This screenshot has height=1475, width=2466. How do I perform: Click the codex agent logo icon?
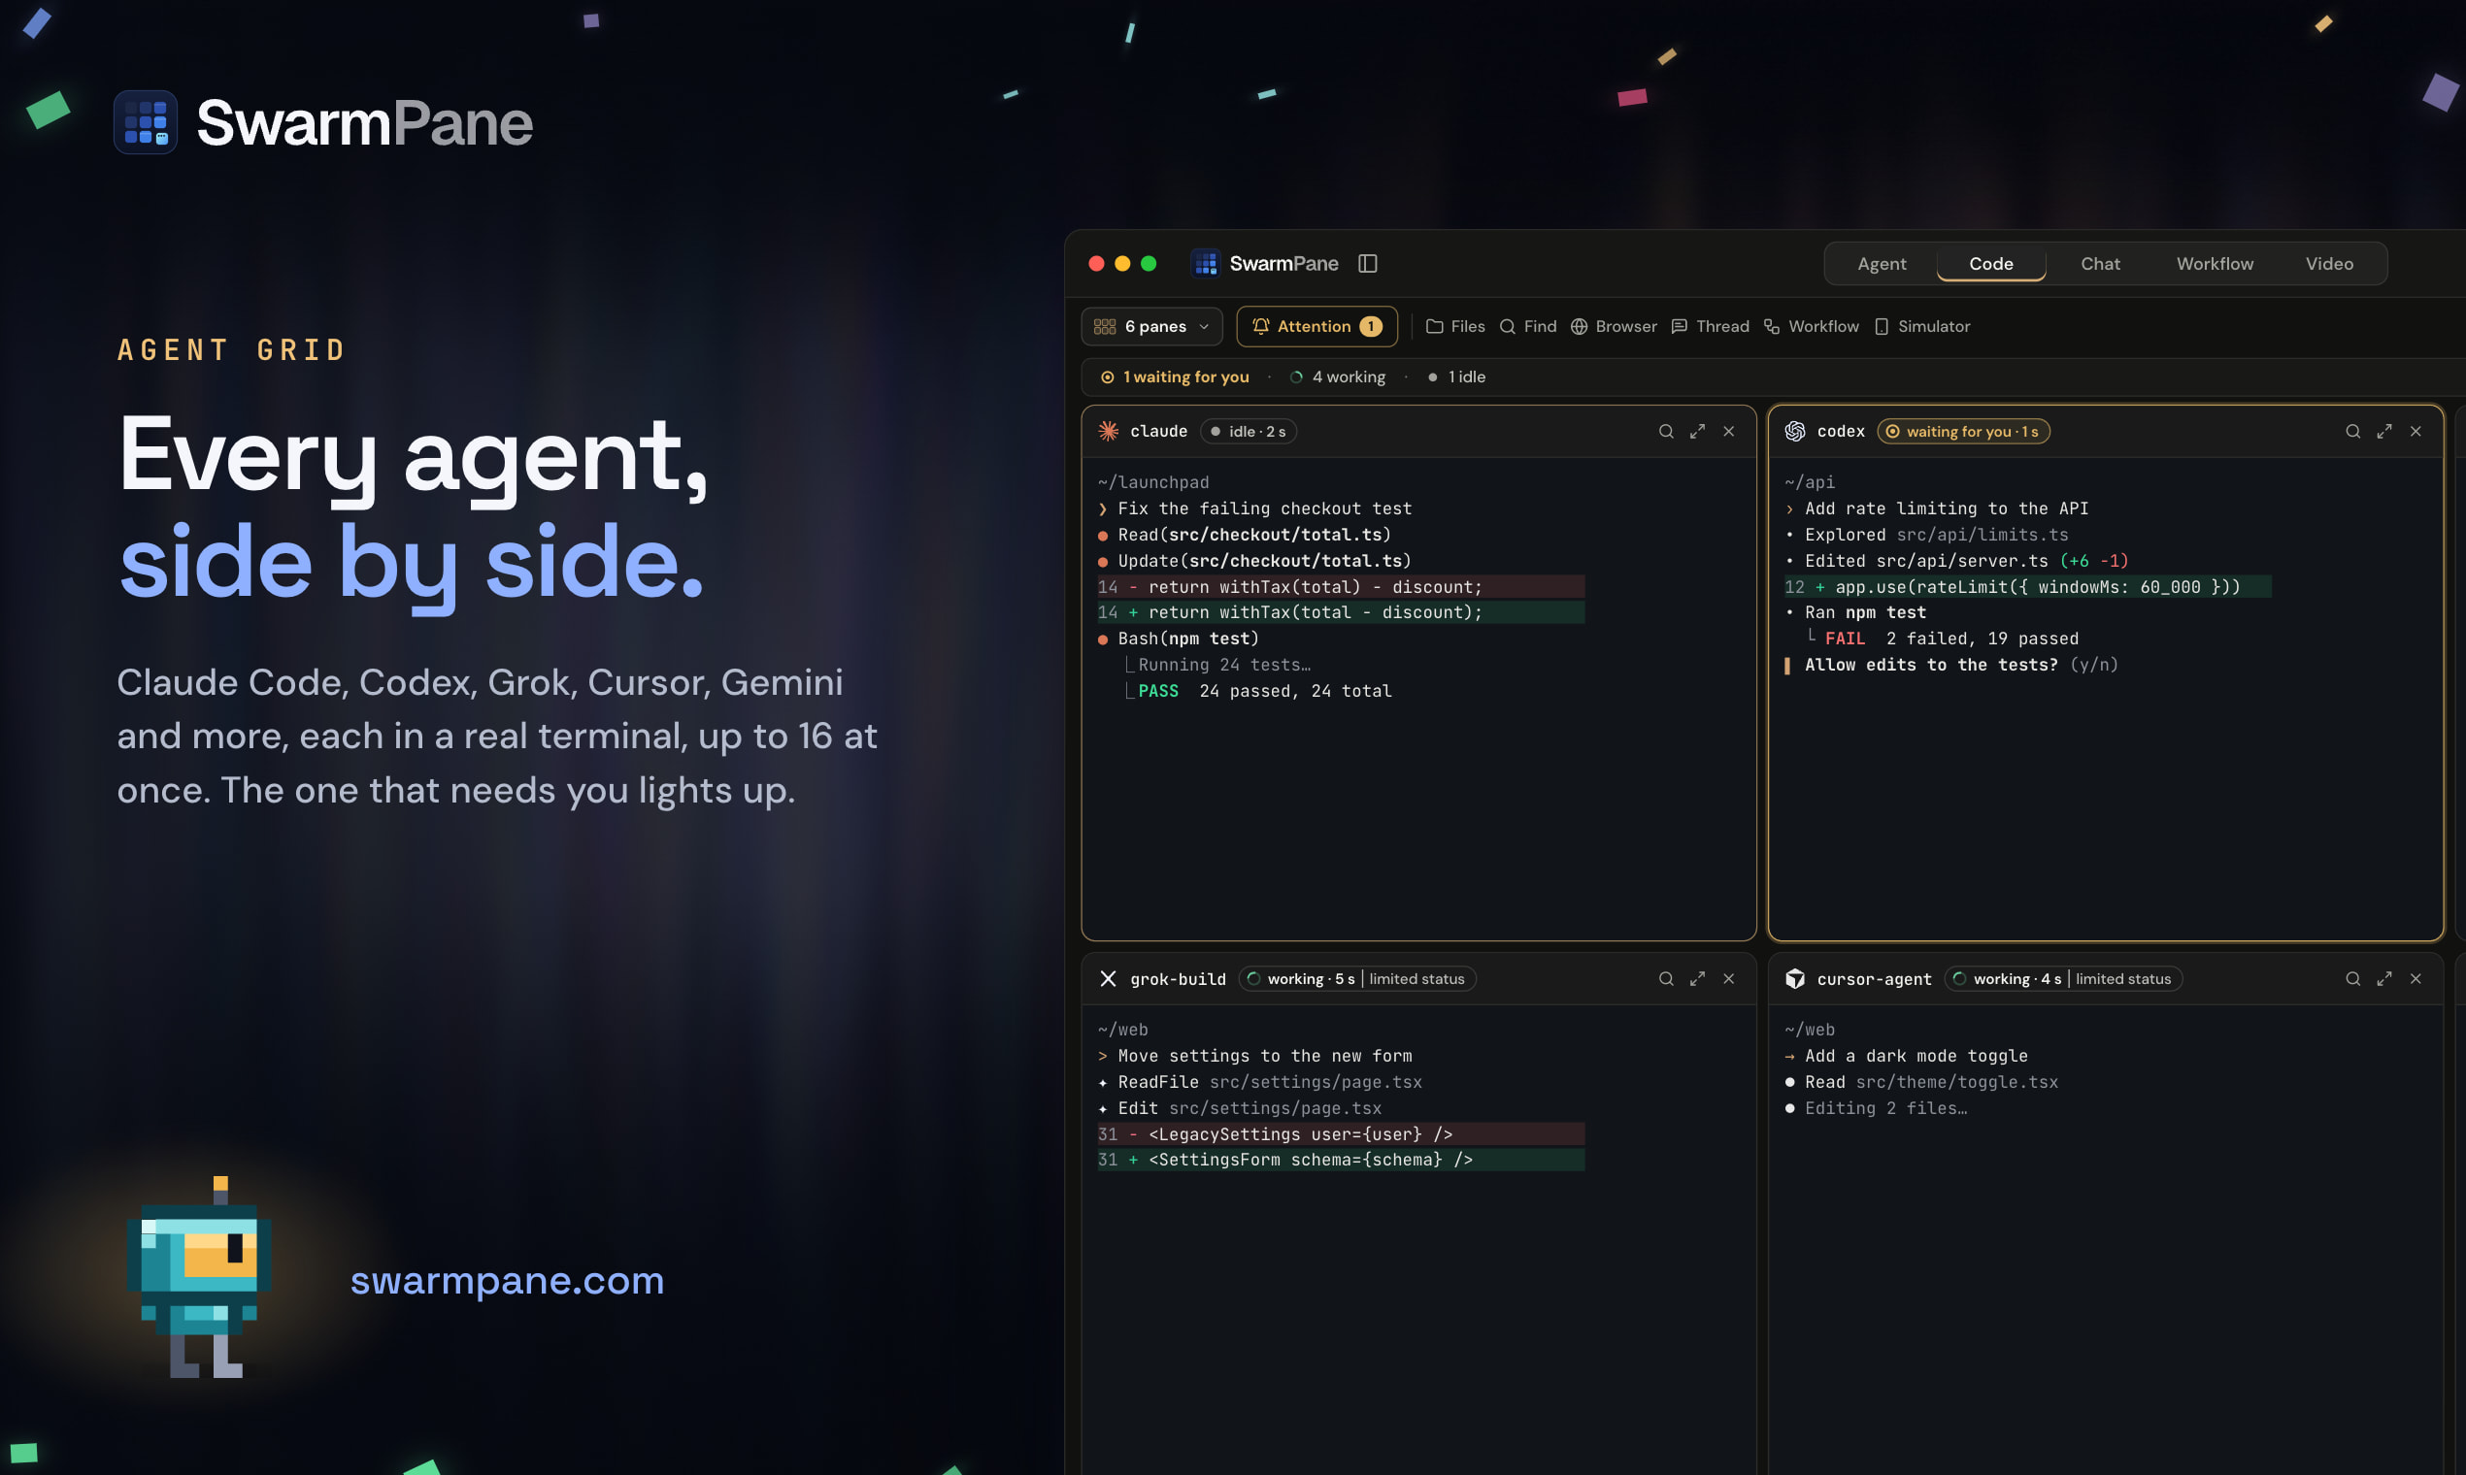(x=1795, y=432)
